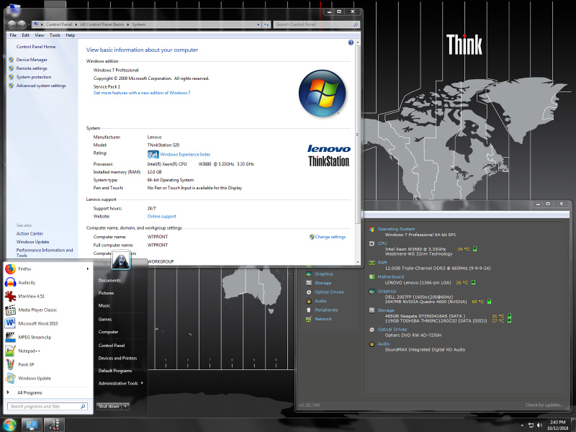576x432 pixels.
Task: Select Storage in Speccy's left sidebar
Action: (x=323, y=283)
